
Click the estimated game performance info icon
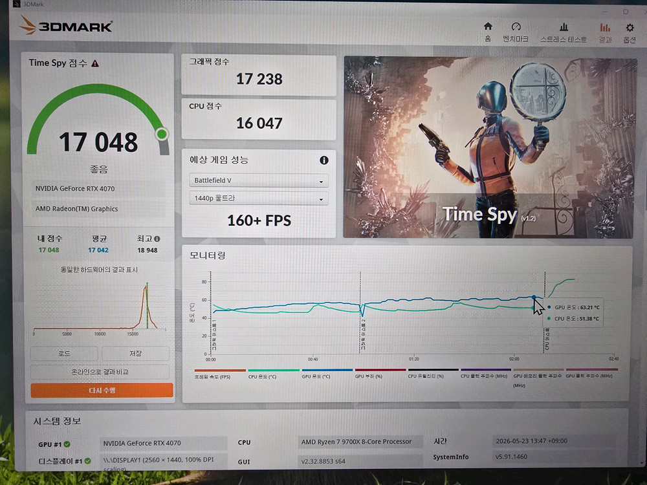pyautogui.click(x=324, y=160)
